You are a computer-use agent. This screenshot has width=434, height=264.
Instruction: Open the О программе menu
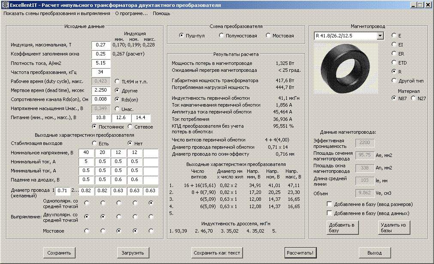(x=131, y=13)
